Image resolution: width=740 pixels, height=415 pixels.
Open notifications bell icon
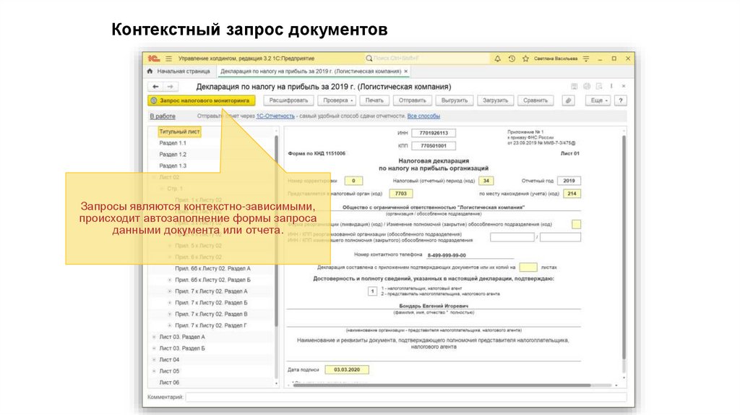point(497,59)
